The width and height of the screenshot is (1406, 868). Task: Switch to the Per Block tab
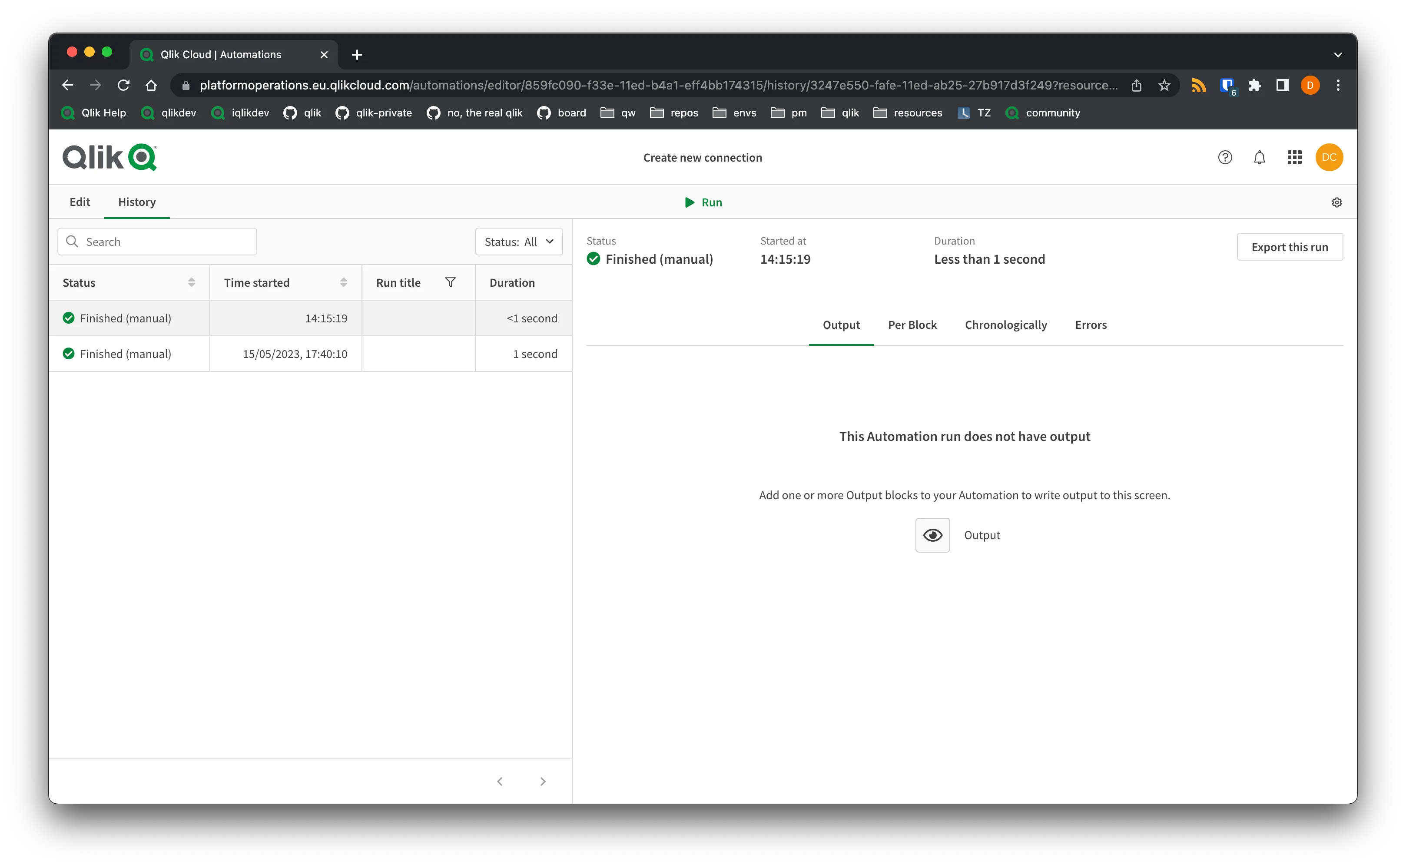912,325
